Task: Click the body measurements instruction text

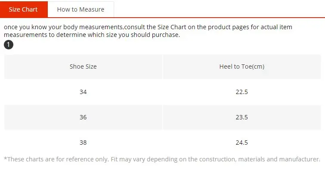Action: coord(148,31)
